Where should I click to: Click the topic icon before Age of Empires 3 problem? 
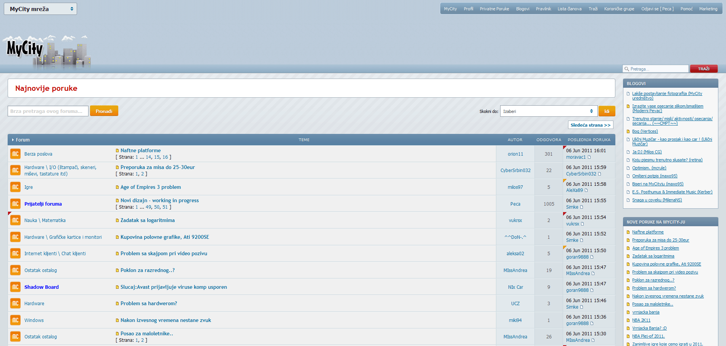(x=118, y=187)
